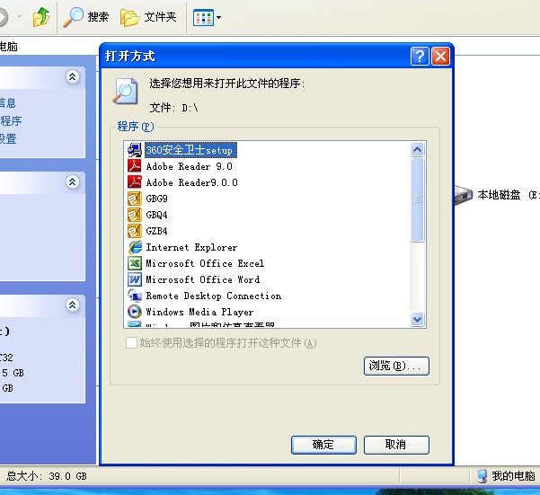Click 我的电脑 in the status bar
This screenshot has width=540, height=495.
coord(506,476)
